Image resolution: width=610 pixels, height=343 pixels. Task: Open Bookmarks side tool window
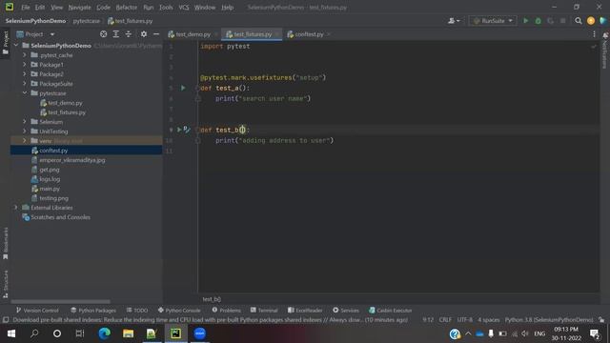6,244
